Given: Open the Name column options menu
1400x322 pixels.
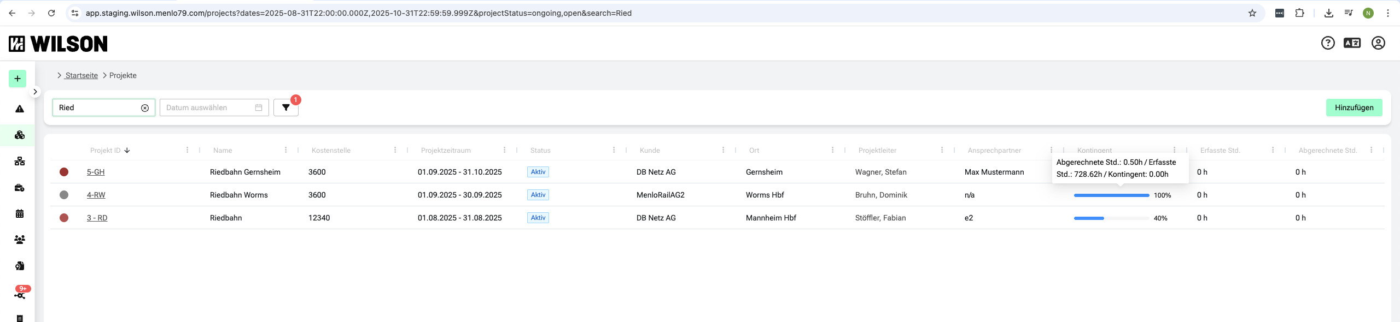Looking at the screenshot, I should 285,150.
